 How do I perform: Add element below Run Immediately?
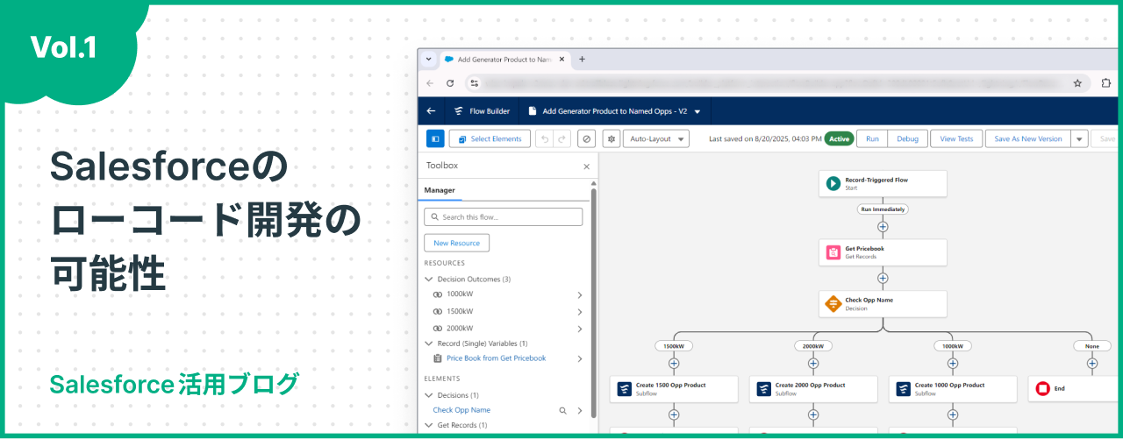(x=883, y=227)
